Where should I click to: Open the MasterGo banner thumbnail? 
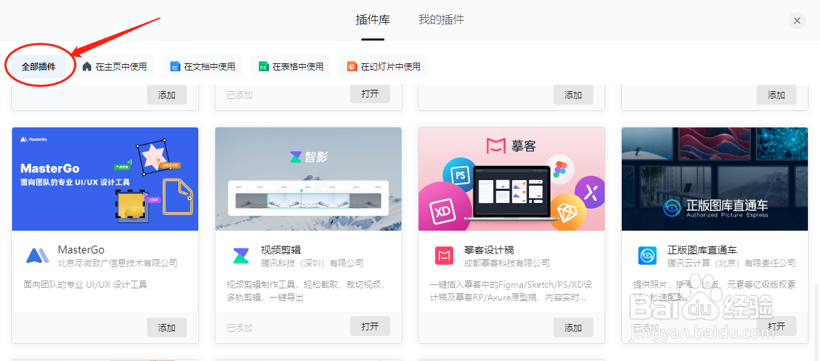105,179
